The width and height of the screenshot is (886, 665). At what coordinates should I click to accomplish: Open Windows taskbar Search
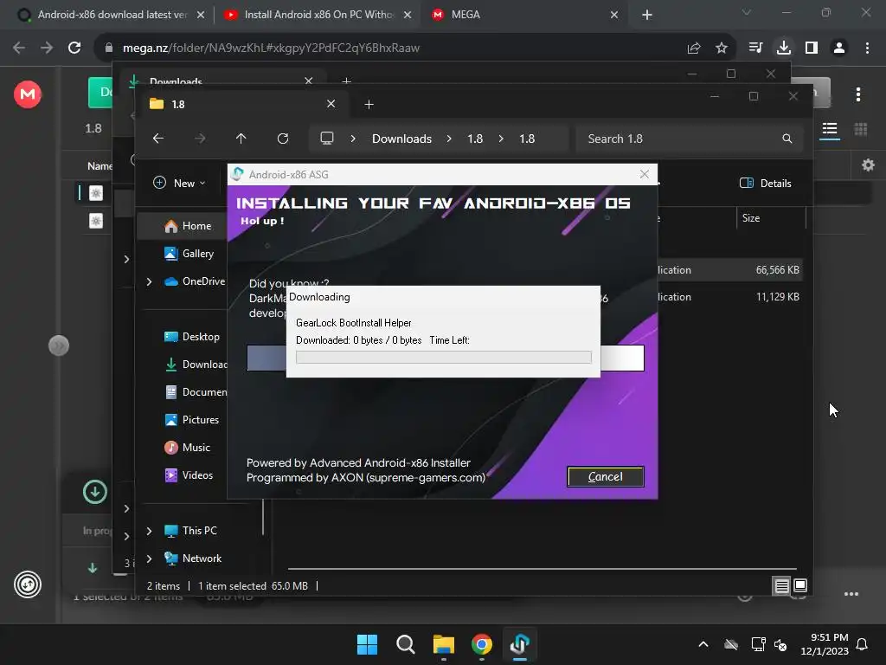(x=406, y=644)
